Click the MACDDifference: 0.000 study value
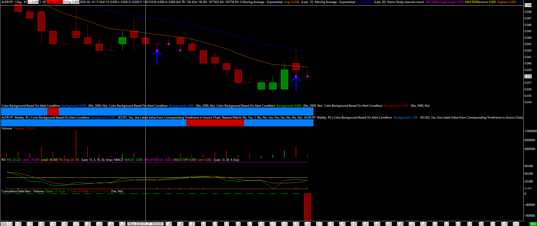The image size is (537, 226). pos(480,2)
